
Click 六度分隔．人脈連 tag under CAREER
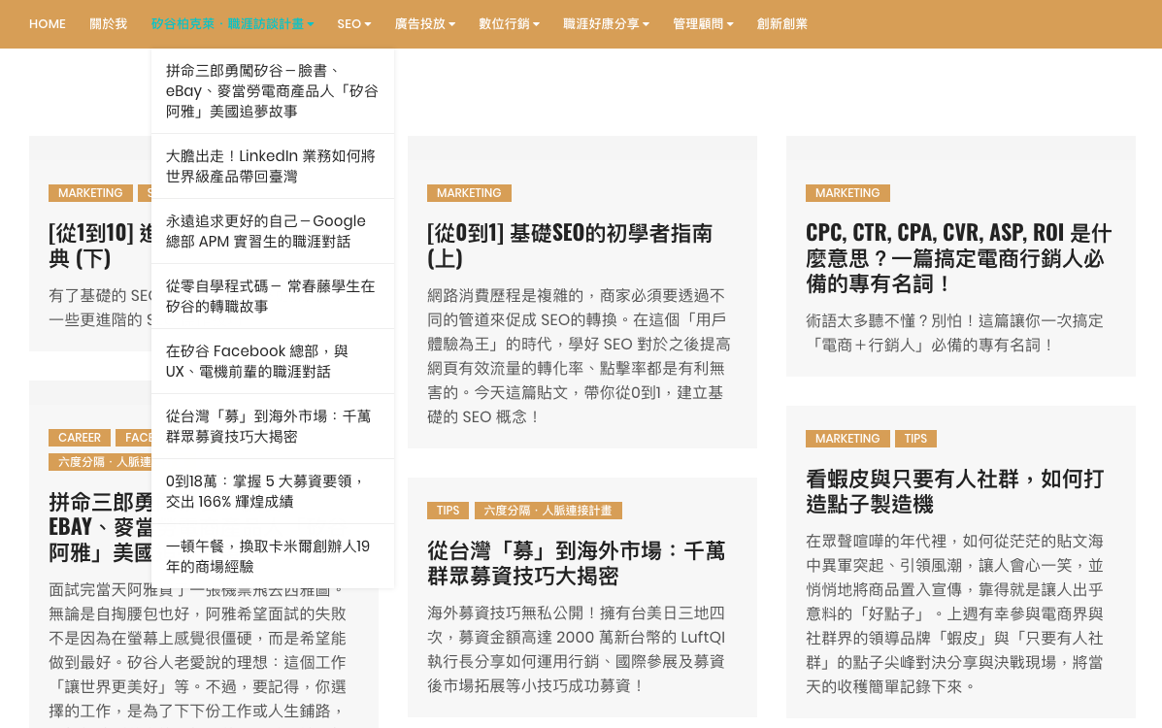pyautogui.click(x=100, y=462)
